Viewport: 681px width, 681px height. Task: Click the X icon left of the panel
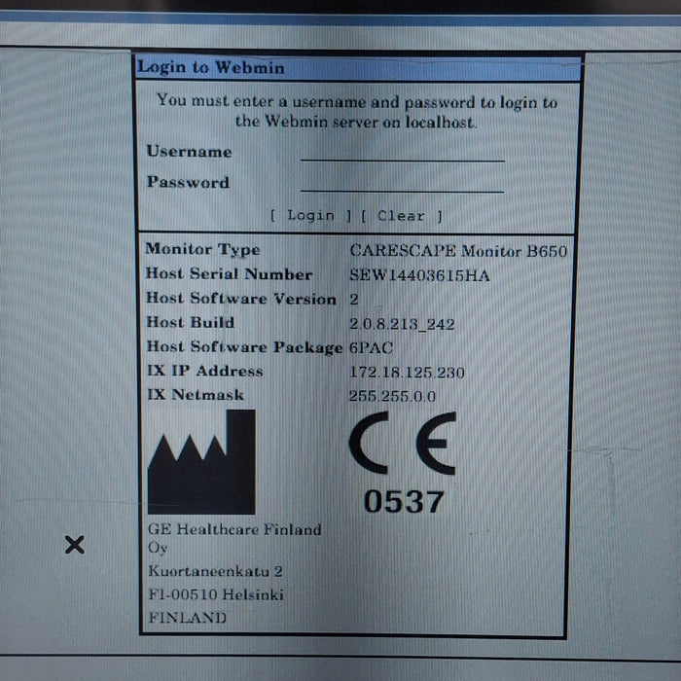tap(74, 545)
